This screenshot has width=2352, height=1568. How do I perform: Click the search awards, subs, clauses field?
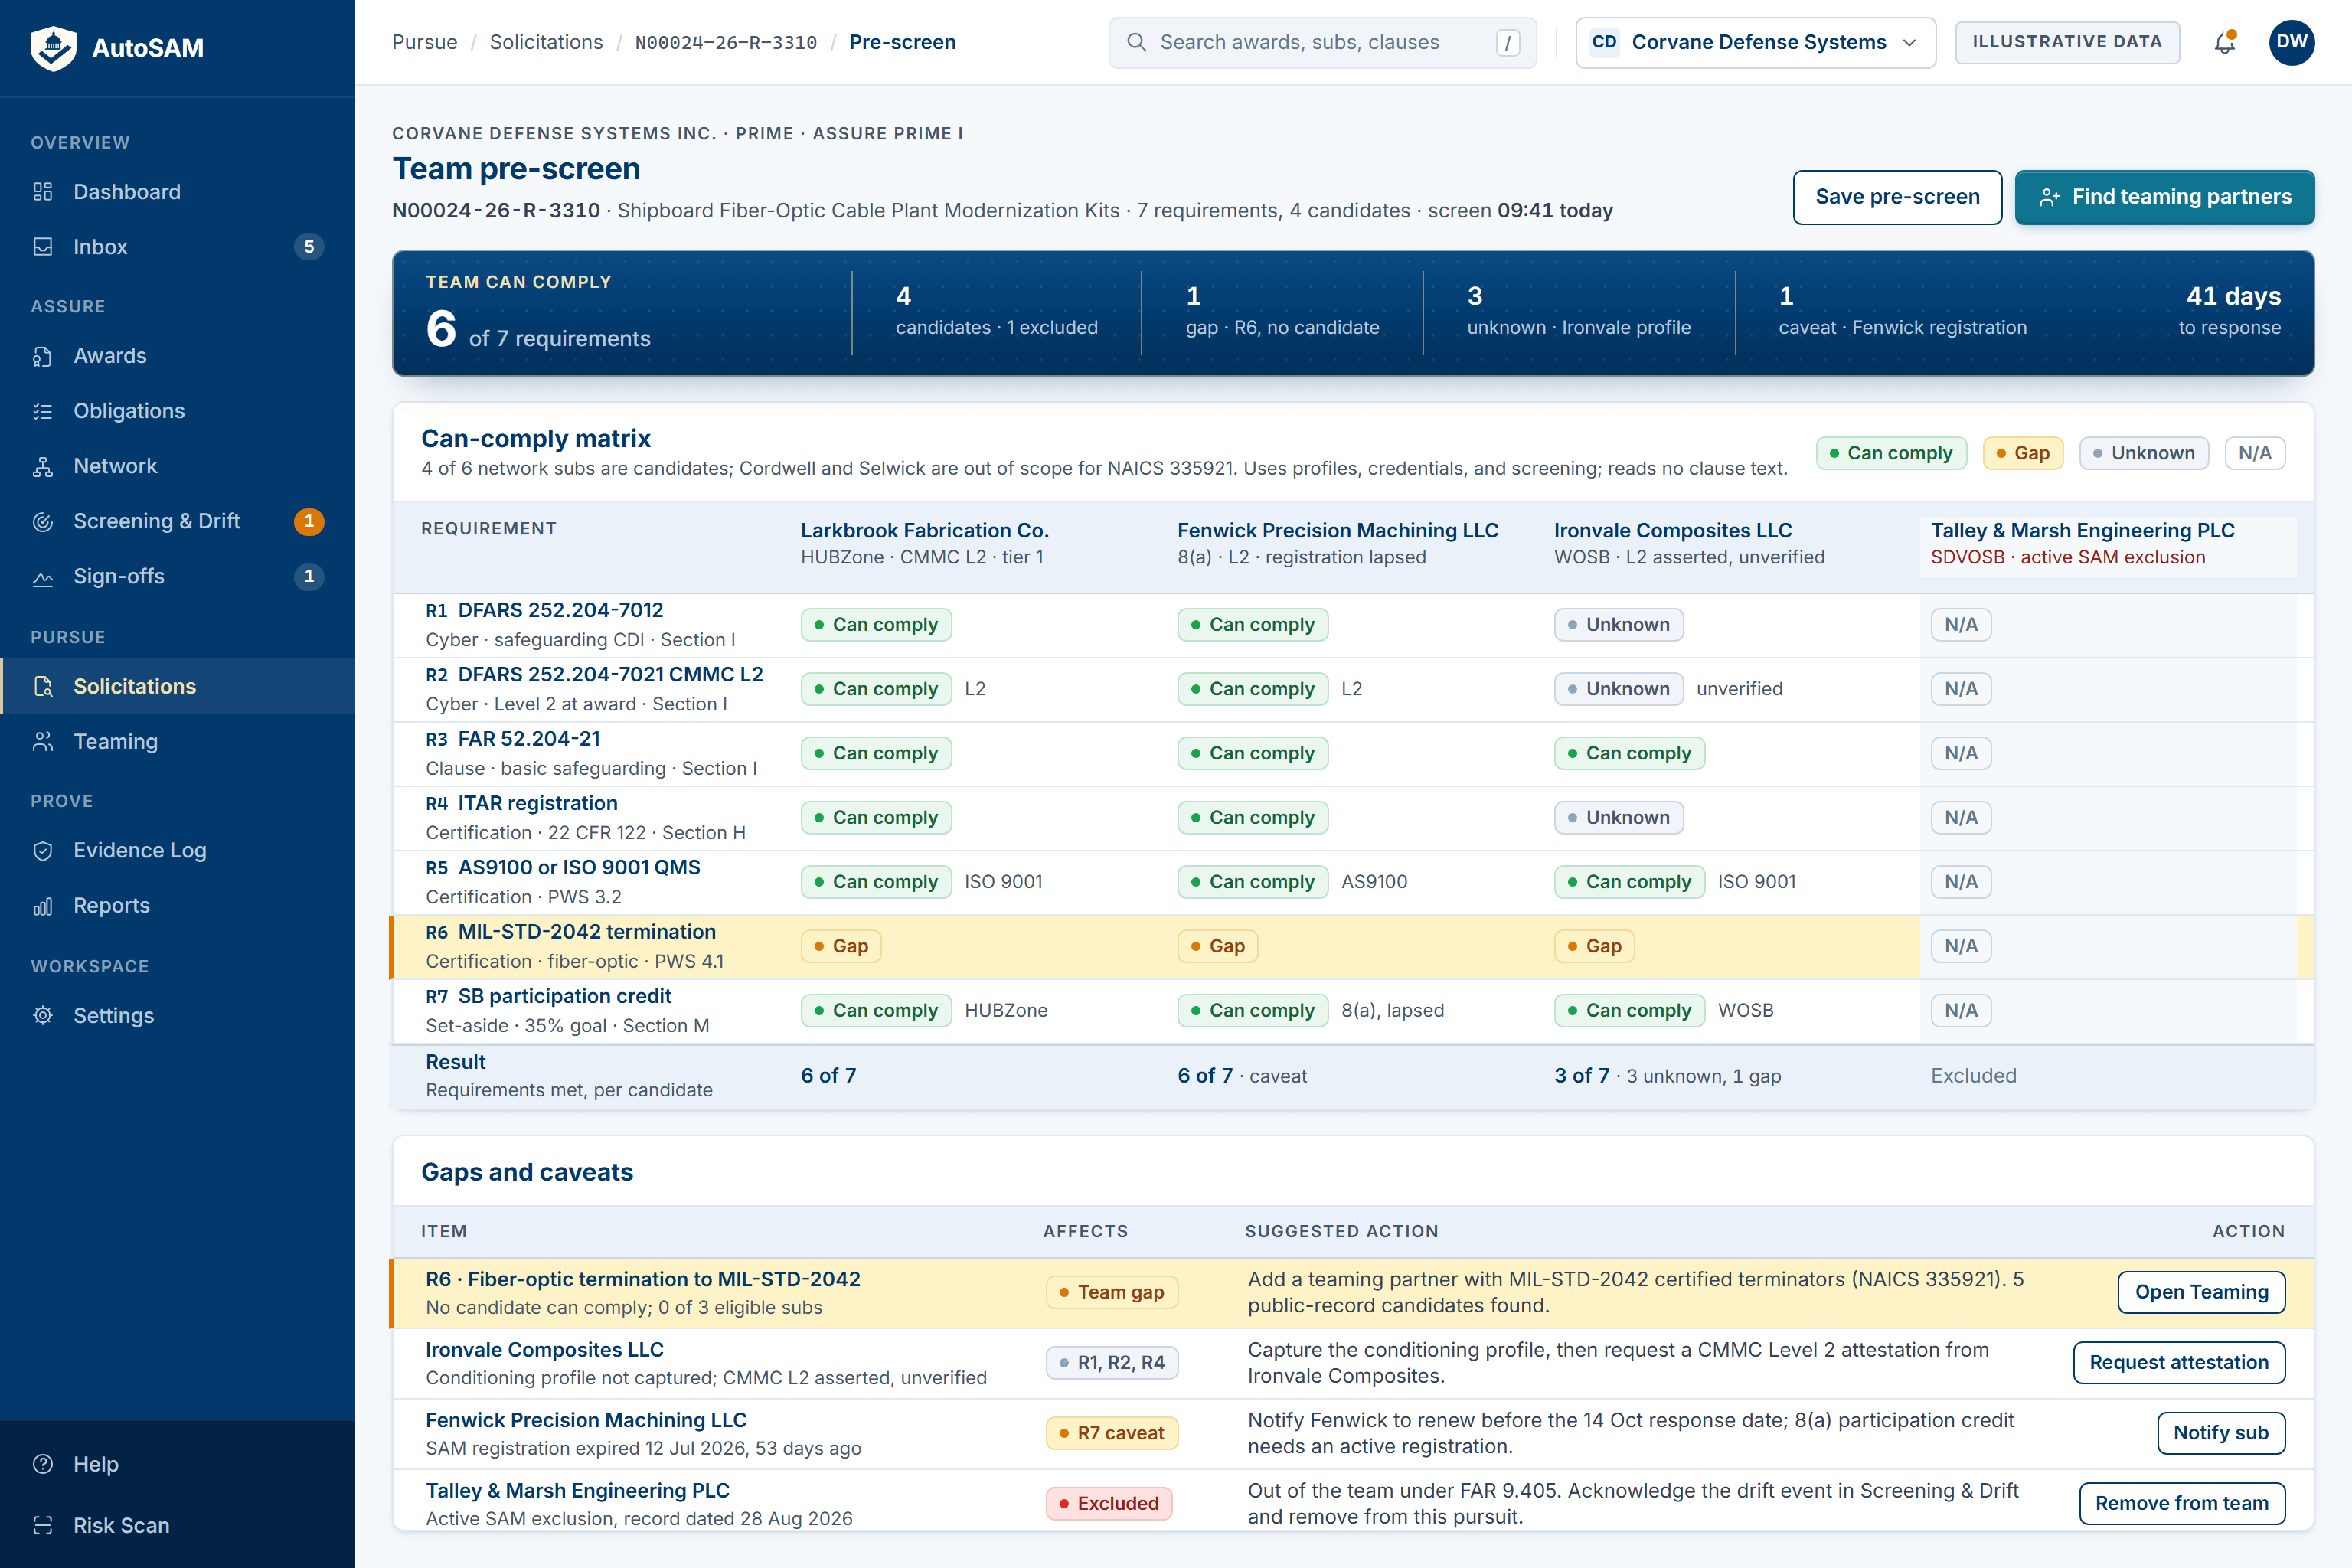click(x=1322, y=42)
